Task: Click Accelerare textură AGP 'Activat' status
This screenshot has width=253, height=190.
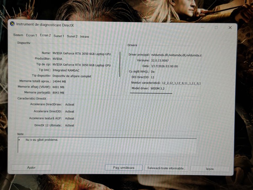Action: (69, 119)
